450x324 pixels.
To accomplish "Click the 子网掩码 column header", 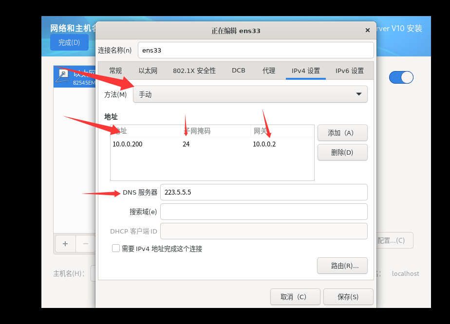I will click(215, 131).
